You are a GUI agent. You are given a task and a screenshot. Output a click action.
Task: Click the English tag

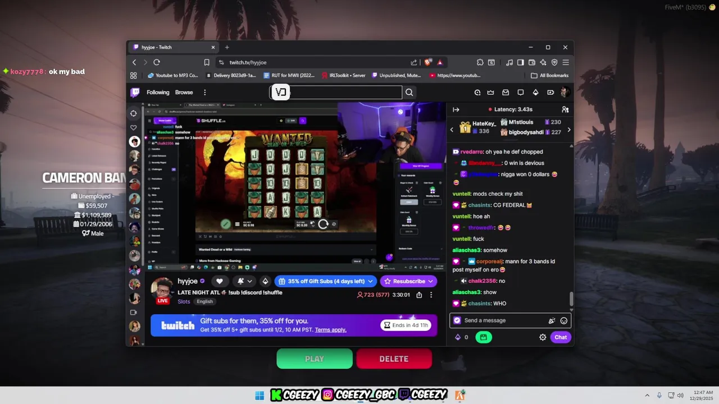[x=204, y=301]
